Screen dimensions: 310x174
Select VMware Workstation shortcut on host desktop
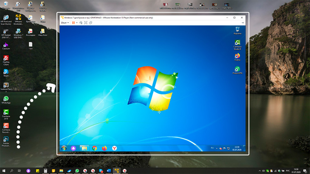[18, 20]
